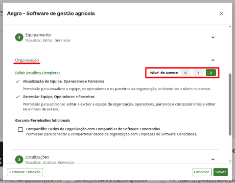
Task: Click the Equipamento section title
Action: coord(38,35)
